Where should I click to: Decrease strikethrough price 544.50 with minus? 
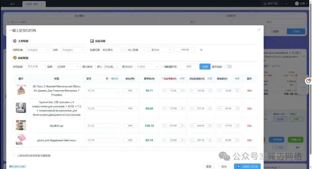coord(192,126)
